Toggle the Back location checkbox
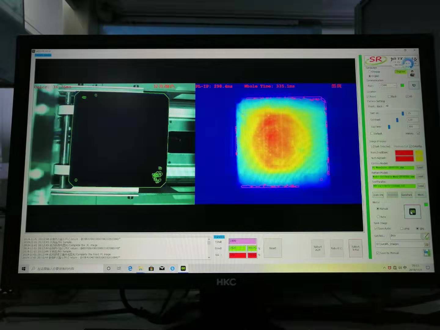 [x=389, y=97]
